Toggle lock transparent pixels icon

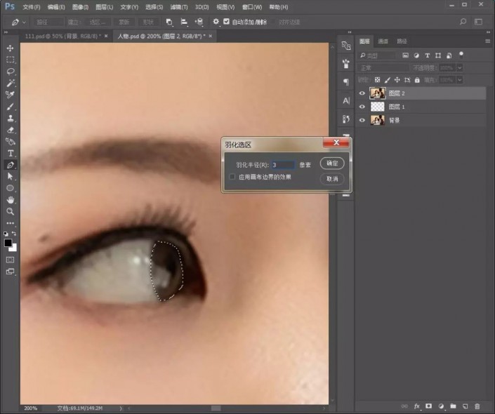click(377, 80)
